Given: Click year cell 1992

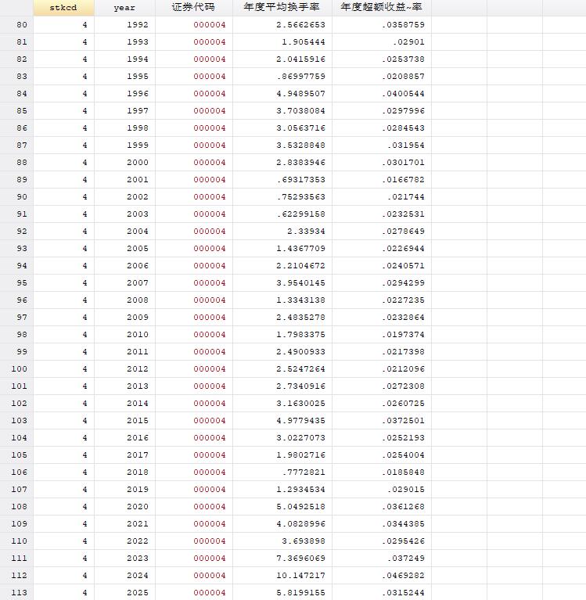Looking at the screenshot, I should [x=124, y=25].
